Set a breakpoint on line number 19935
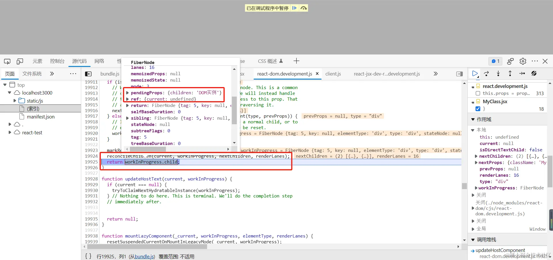This screenshot has height=260, width=553. pos(91,219)
